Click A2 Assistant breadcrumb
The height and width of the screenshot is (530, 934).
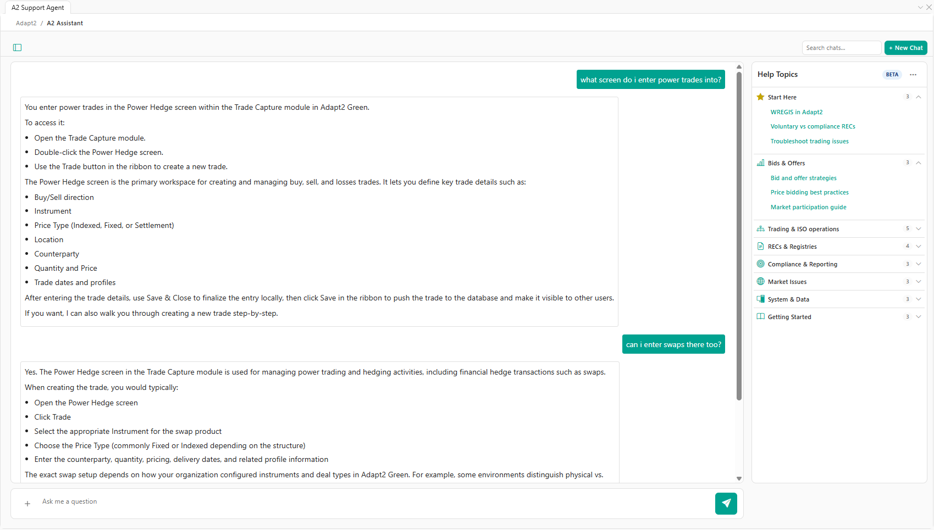tap(65, 23)
